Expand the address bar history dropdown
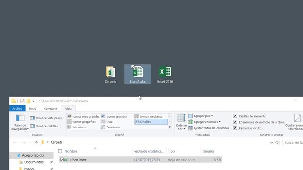 coord(271,142)
